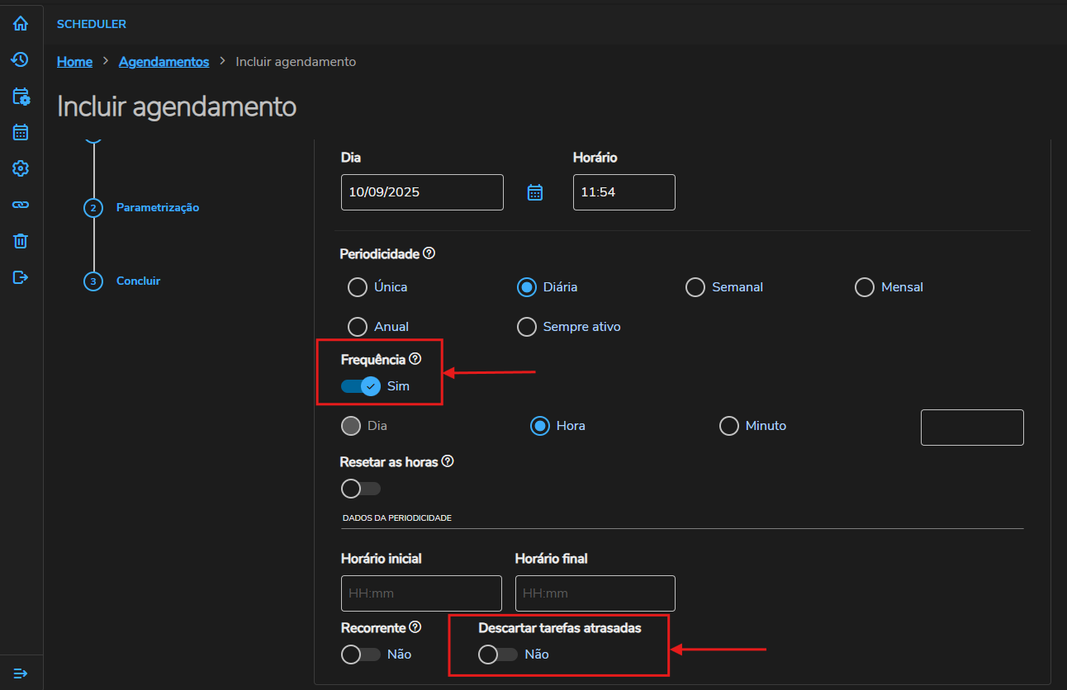The height and width of the screenshot is (690, 1067).
Task: Go to the Concluir step
Action: coord(138,281)
